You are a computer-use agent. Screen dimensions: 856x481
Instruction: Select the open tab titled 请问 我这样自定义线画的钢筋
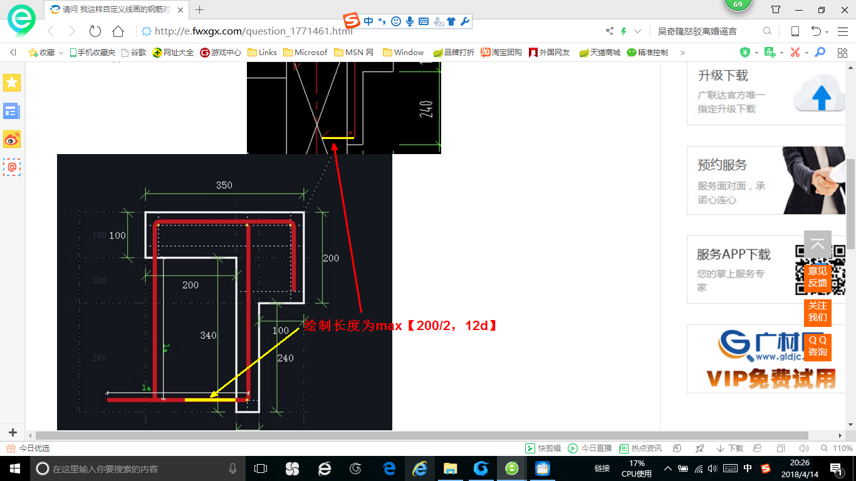point(116,9)
